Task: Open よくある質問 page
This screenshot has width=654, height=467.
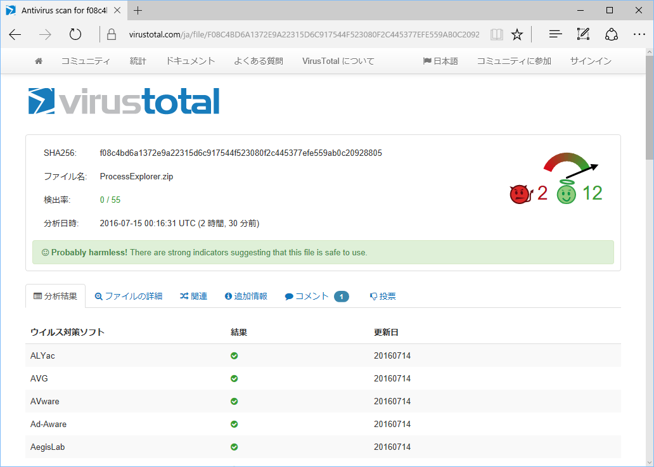Action: [259, 61]
